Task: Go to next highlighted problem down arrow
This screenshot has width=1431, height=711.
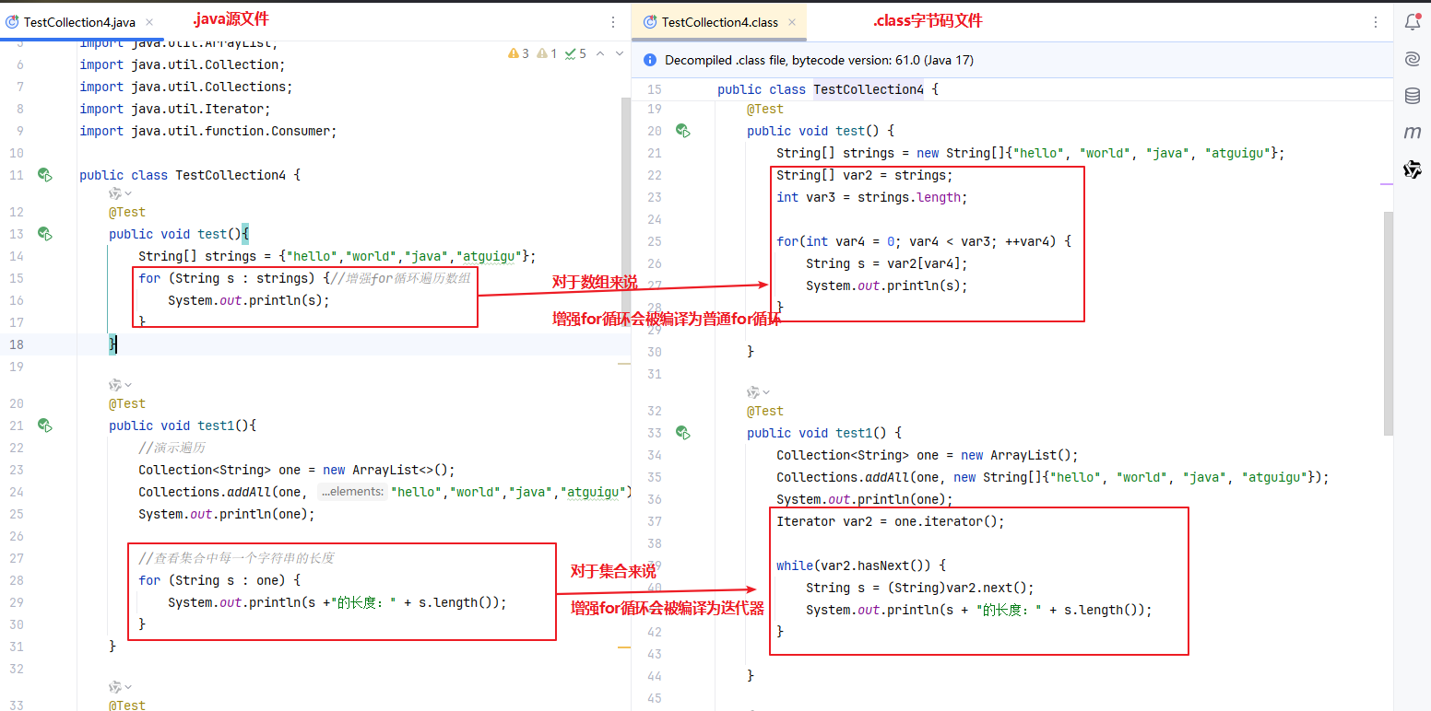Action: 620,53
